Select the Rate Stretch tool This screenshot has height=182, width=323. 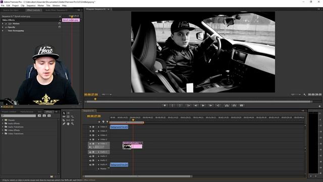click(73, 117)
